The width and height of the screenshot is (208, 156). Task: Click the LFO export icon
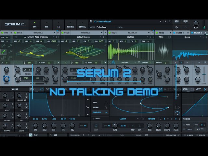177,95
